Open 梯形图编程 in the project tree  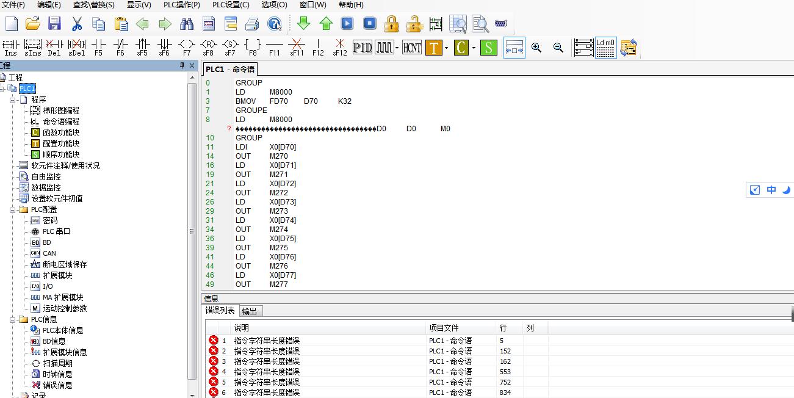pyautogui.click(x=60, y=110)
